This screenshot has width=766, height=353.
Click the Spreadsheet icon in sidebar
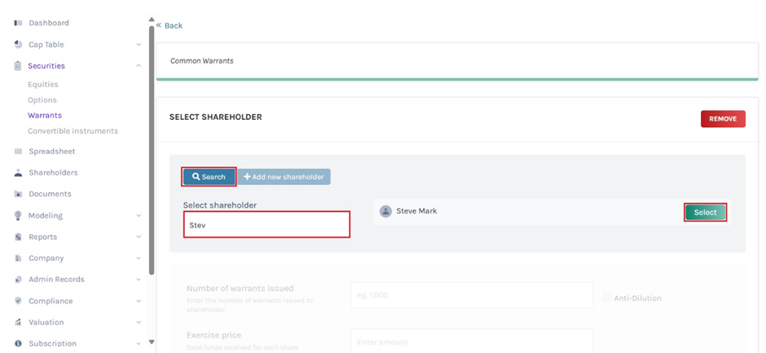click(x=18, y=152)
